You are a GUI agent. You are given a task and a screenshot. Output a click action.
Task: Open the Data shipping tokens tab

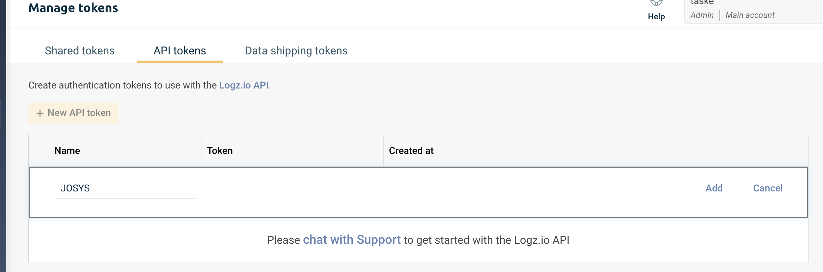(x=296, y=51)
